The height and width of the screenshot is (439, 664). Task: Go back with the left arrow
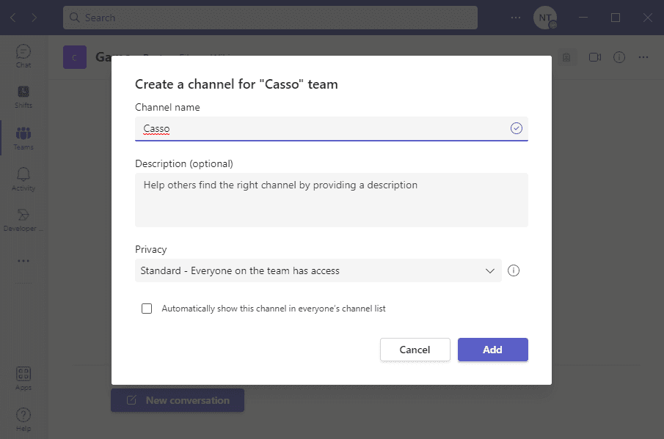coord(13,18)
